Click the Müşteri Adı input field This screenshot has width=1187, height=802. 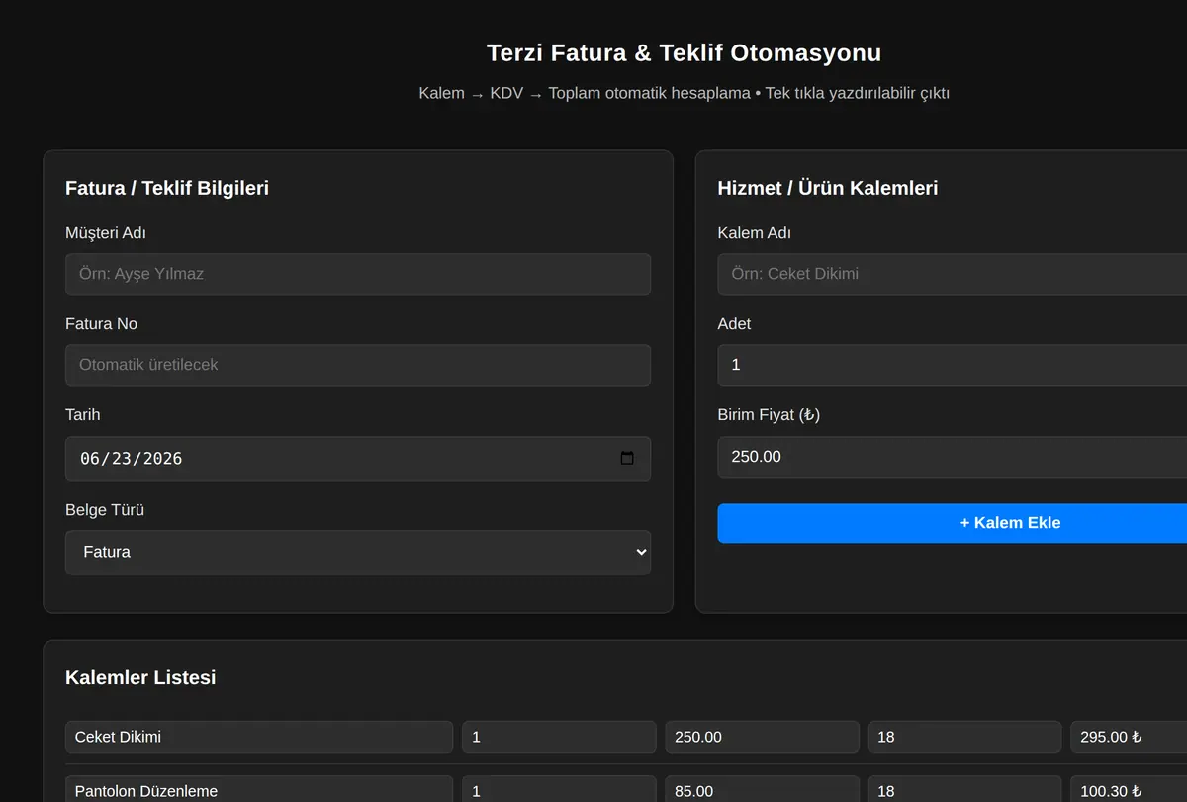pyautogui.click(x=358, y=274)
